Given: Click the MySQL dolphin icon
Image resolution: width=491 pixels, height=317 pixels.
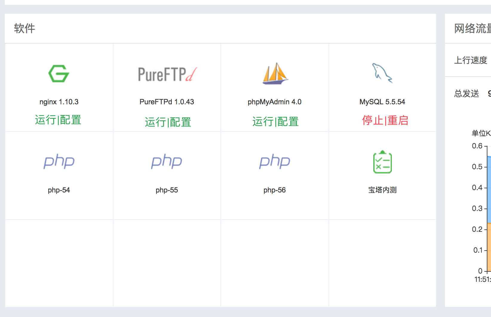Looking at the screenshot, I should [382, 73].
